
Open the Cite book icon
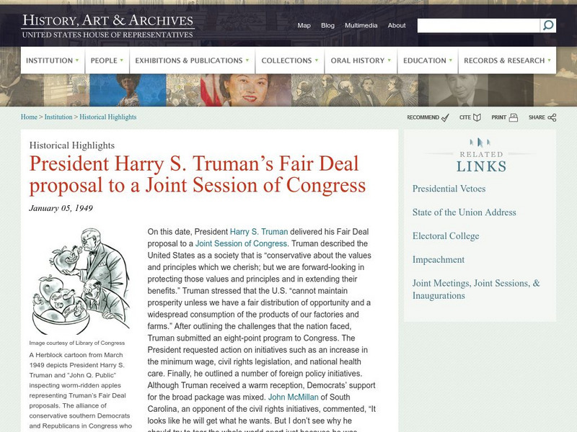pyautogui.click(x=477, y=117)
